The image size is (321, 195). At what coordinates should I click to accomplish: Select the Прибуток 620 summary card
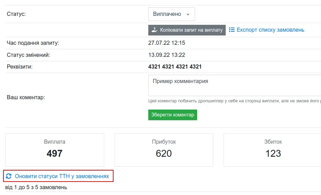[164, 150]
